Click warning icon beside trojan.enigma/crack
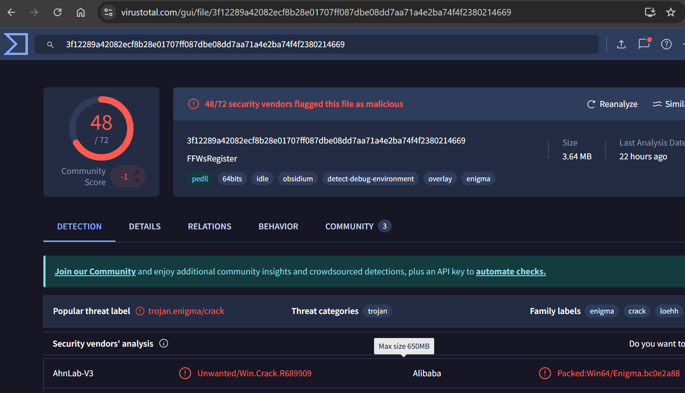 click(x=140, y=311)
